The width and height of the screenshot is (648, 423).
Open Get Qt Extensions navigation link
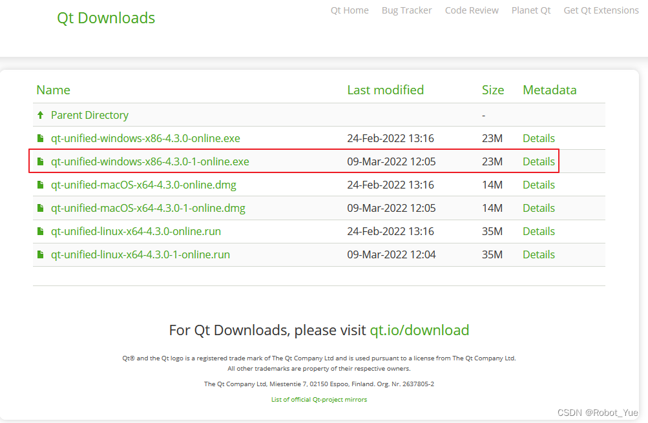pos(601,10)
